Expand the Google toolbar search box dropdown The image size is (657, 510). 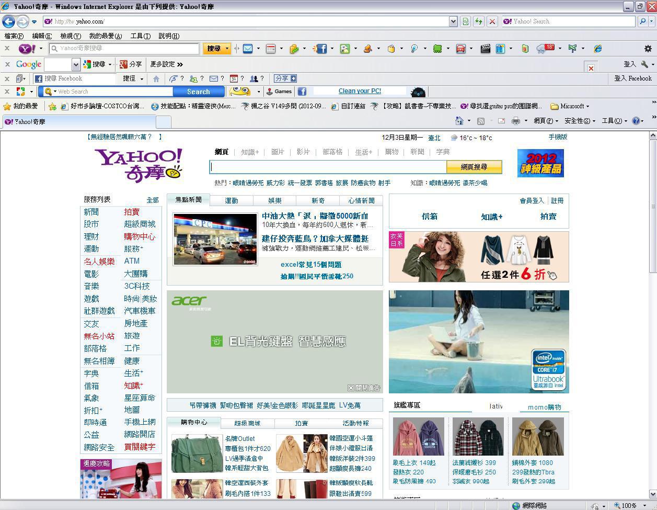coord(76,64)
